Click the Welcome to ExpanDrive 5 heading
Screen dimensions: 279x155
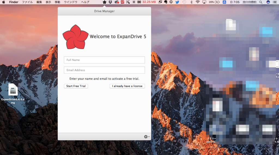118,36
